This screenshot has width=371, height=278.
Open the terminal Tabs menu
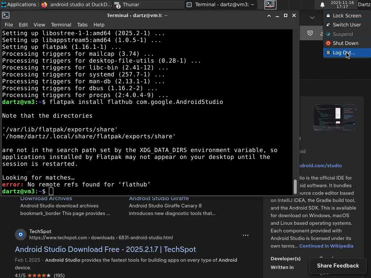click(82, 25)
